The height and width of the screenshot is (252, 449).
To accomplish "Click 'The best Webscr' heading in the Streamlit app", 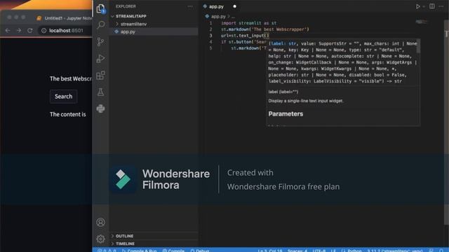I will 71,78.
